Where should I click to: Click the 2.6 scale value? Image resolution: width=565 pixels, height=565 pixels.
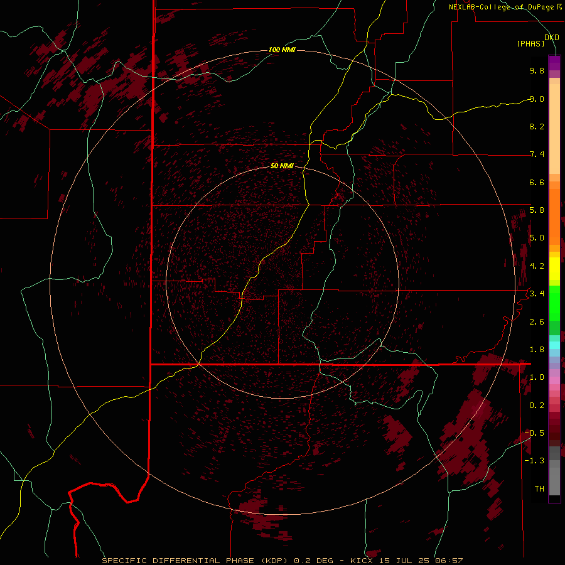pyautogui.click(x=537, y=322)
